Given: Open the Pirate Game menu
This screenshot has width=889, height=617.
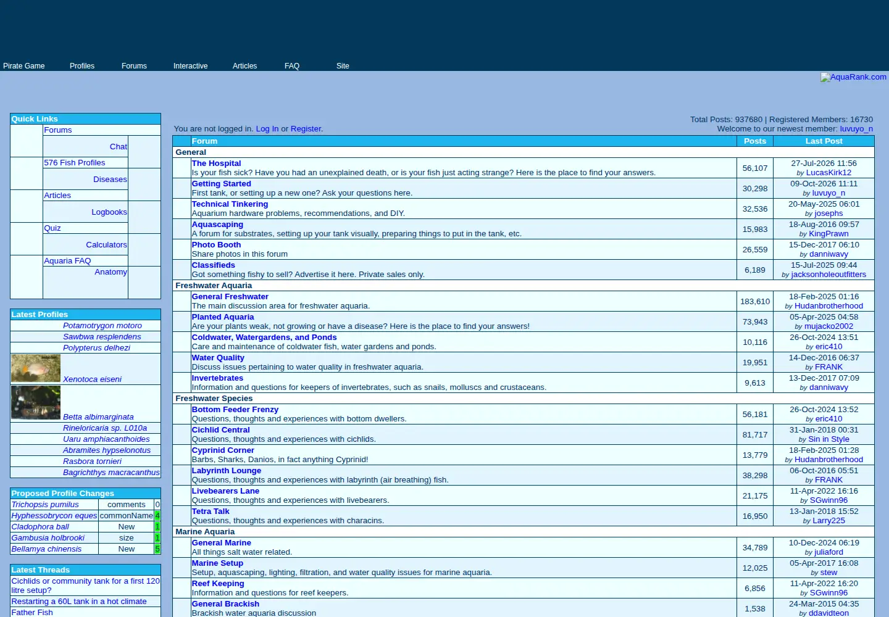Looking at the screenshot, I should tap(24, 66).
